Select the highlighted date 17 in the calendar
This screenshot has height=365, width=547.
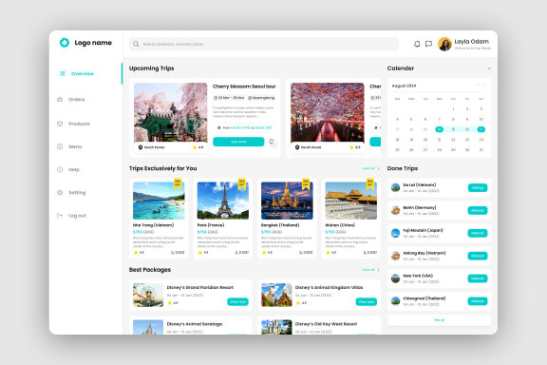pos(481,129)
